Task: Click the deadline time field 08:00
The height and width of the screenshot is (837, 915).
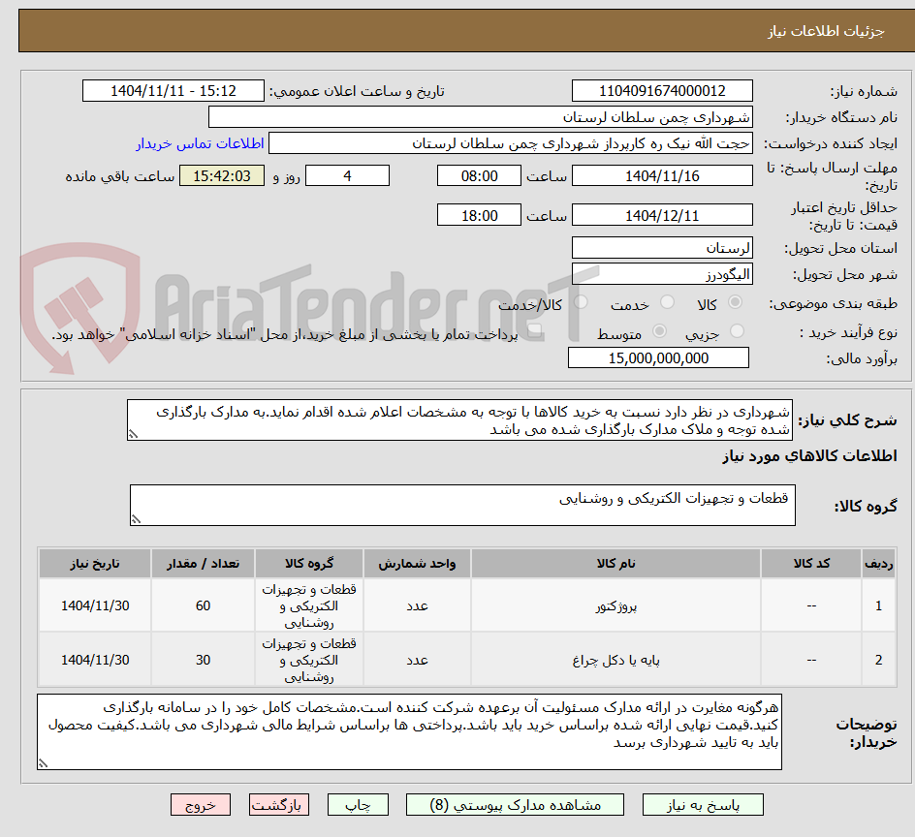Action: coord(479,175)
